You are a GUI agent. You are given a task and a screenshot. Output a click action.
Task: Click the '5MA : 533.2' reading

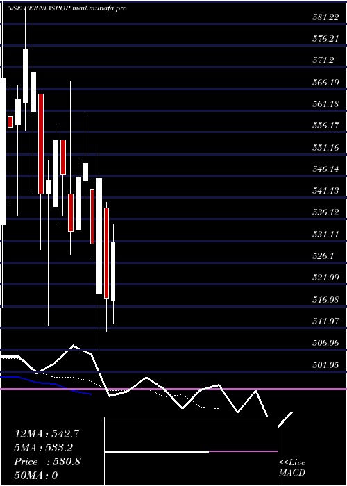click(44, 448)
